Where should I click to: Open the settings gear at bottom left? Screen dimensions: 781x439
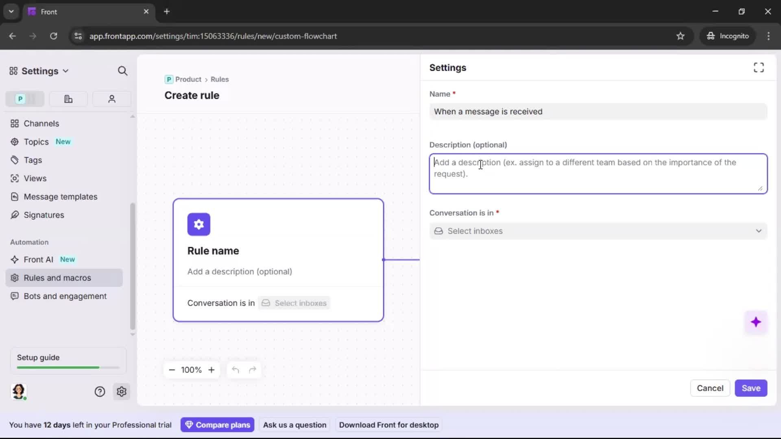122,391
